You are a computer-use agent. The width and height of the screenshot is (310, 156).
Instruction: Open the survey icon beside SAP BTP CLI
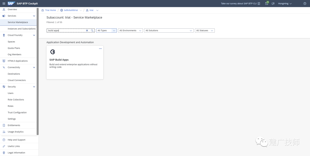259,3
